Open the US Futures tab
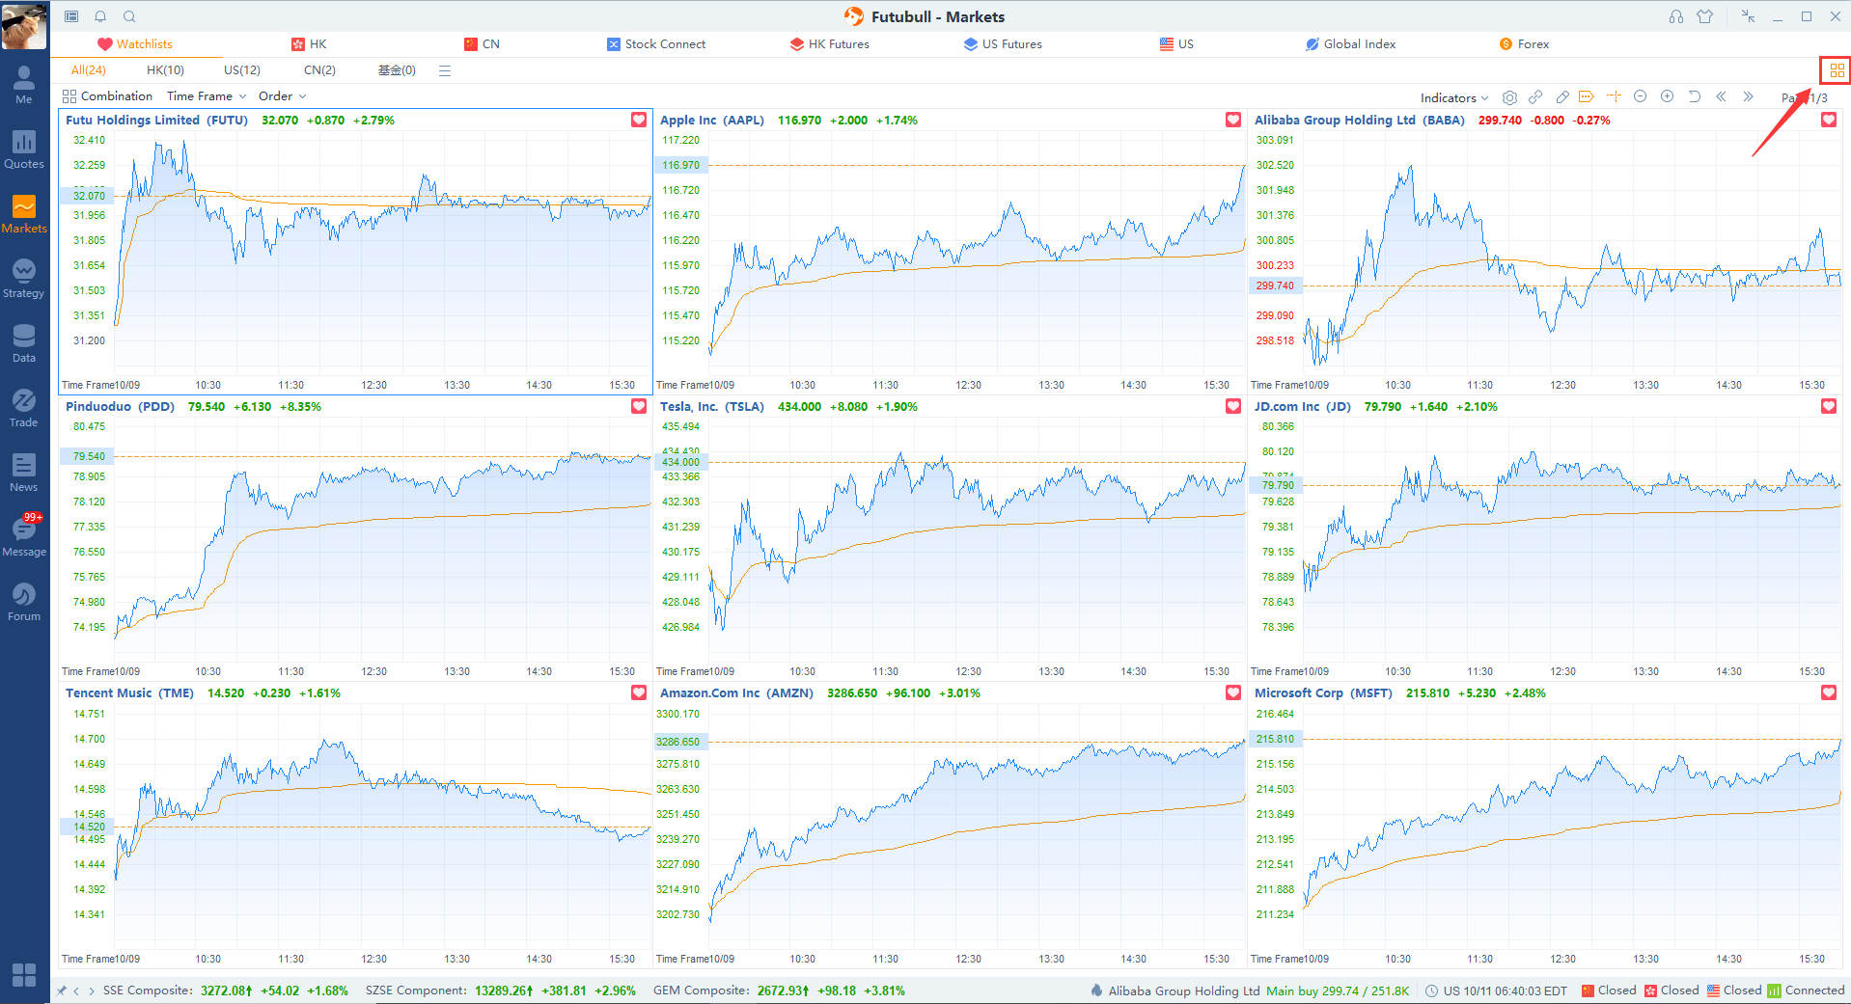1851x1004 pixels. [x=1003, y=44]
